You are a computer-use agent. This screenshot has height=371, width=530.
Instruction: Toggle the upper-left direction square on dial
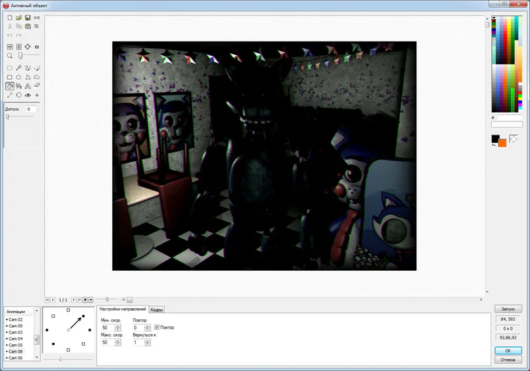pos(54,316)
